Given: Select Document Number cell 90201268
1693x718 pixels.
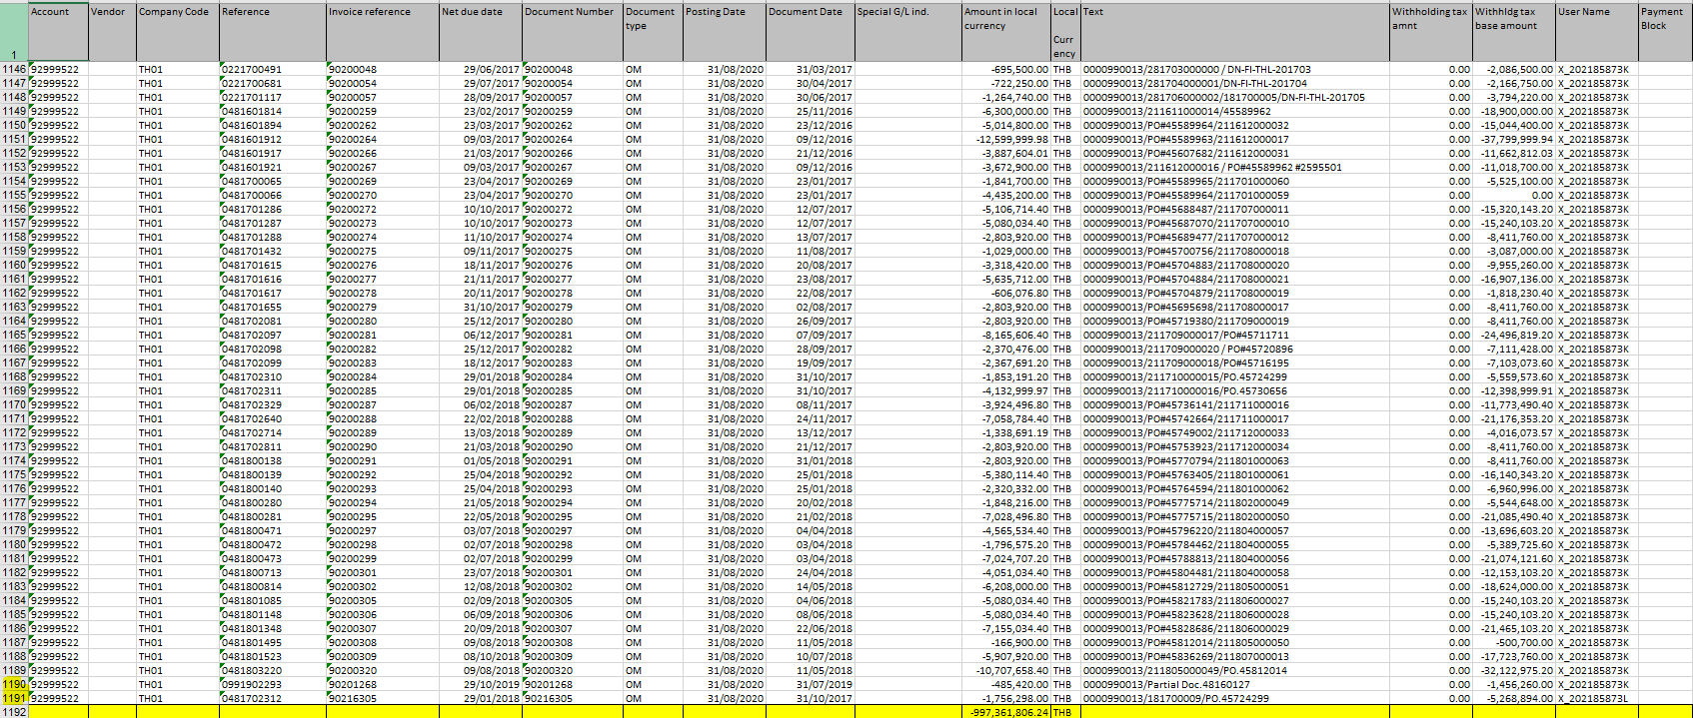Looking at the screenshot, I should tap(573, 685).
